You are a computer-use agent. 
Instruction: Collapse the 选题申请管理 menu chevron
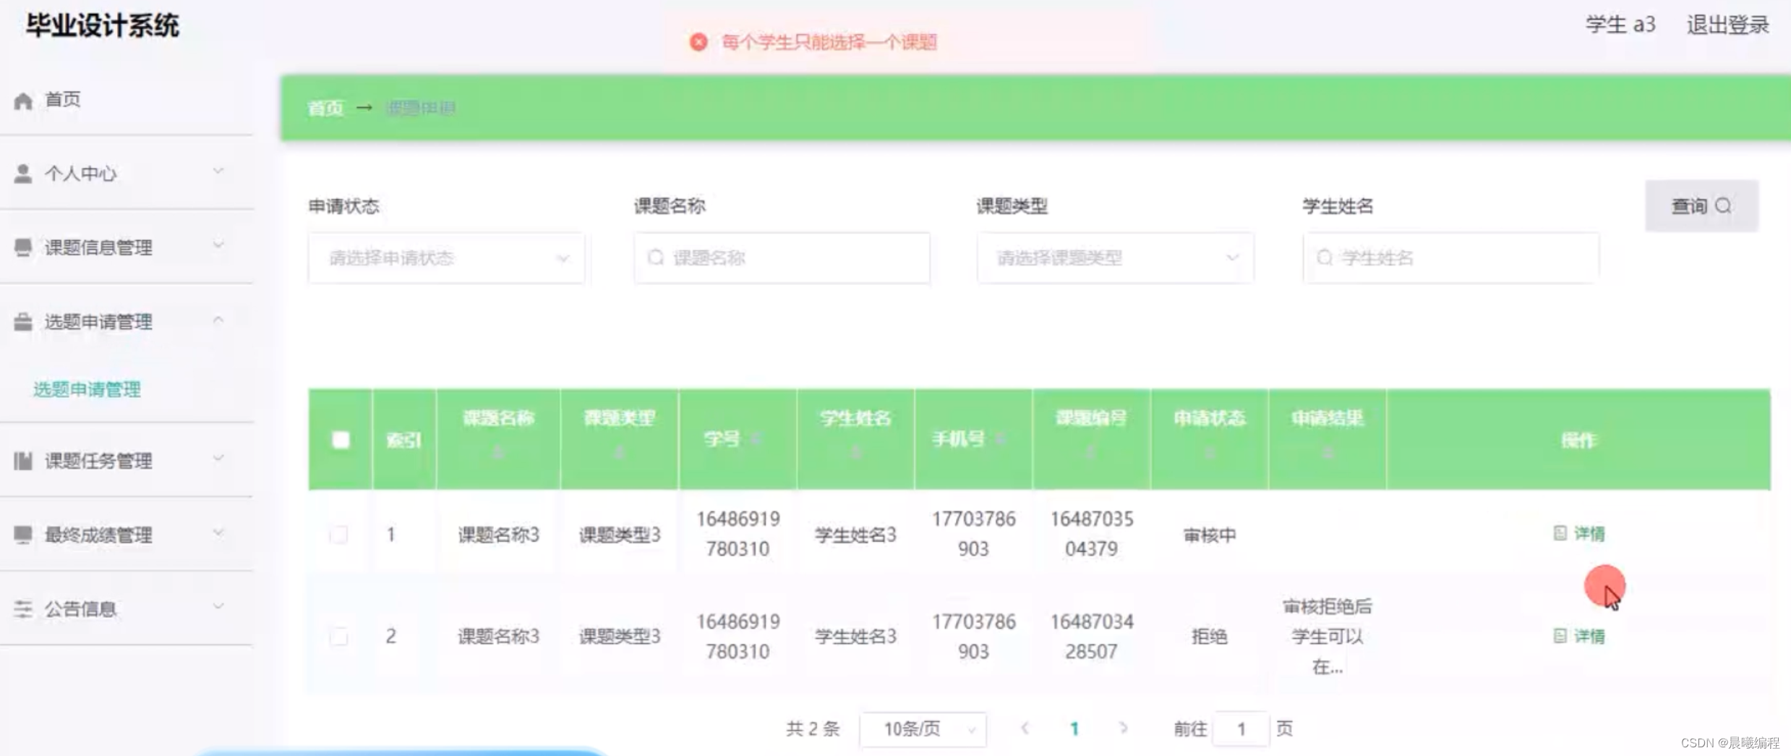coord(218,319)
